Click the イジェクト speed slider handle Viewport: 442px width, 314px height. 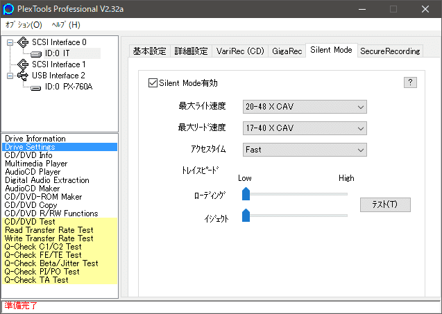coord(246,216)
